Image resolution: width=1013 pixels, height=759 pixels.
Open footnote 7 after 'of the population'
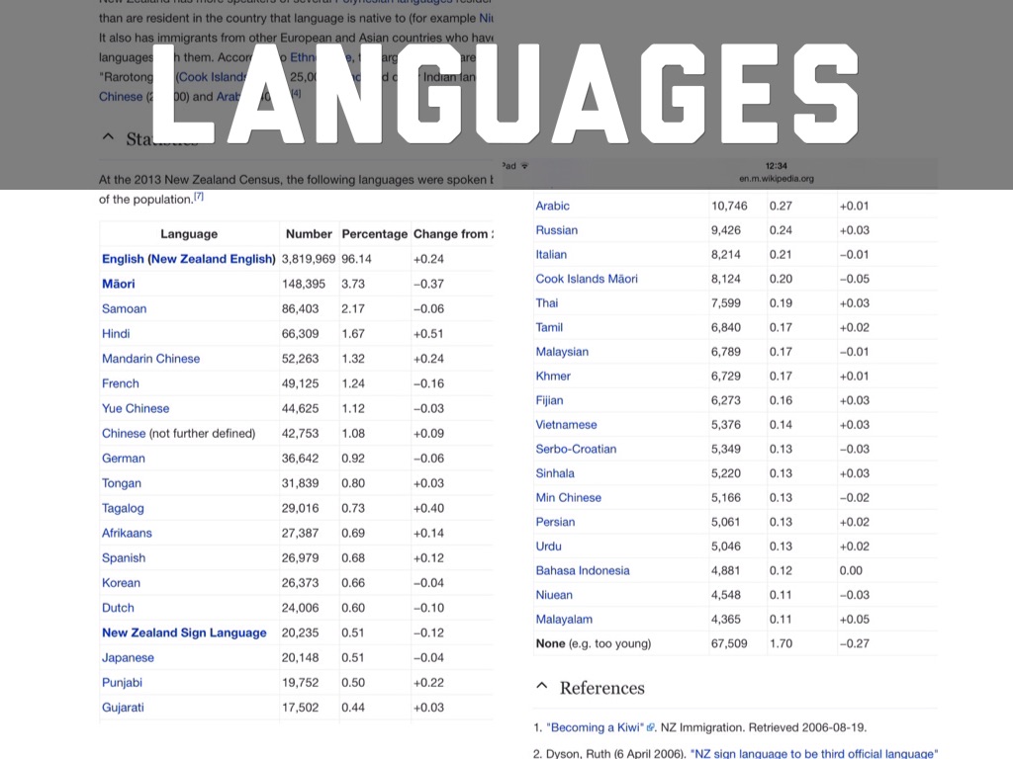pyautogui.click(x=199, y=197)
